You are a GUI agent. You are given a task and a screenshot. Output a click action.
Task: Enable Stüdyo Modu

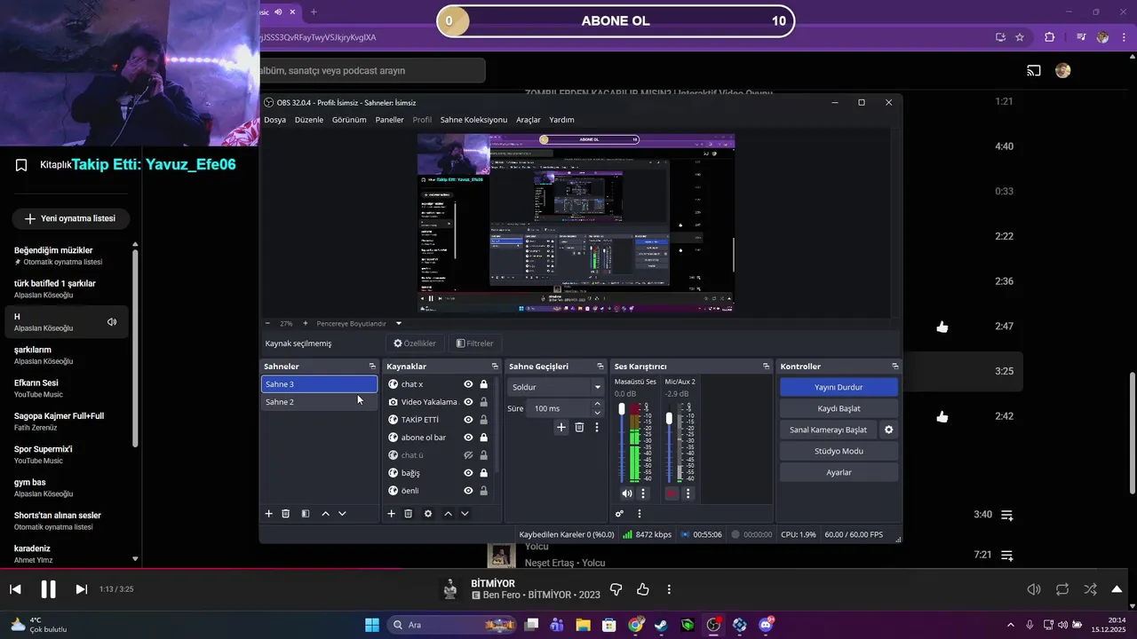pos(839,451)
